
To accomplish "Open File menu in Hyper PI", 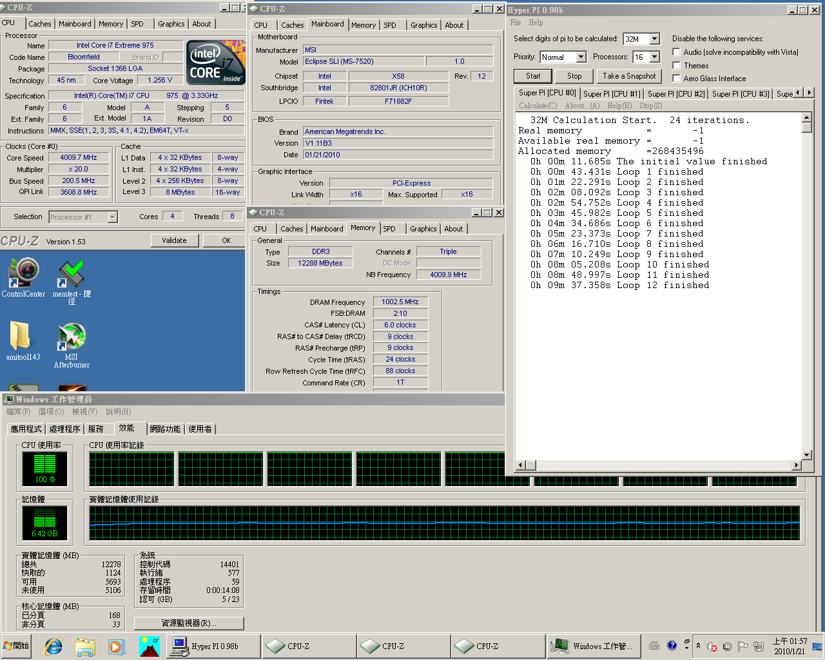I will (x=516, y=23).
